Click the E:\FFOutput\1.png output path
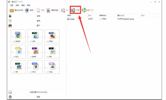Screen dimensions: 166x100 [126, 19]
